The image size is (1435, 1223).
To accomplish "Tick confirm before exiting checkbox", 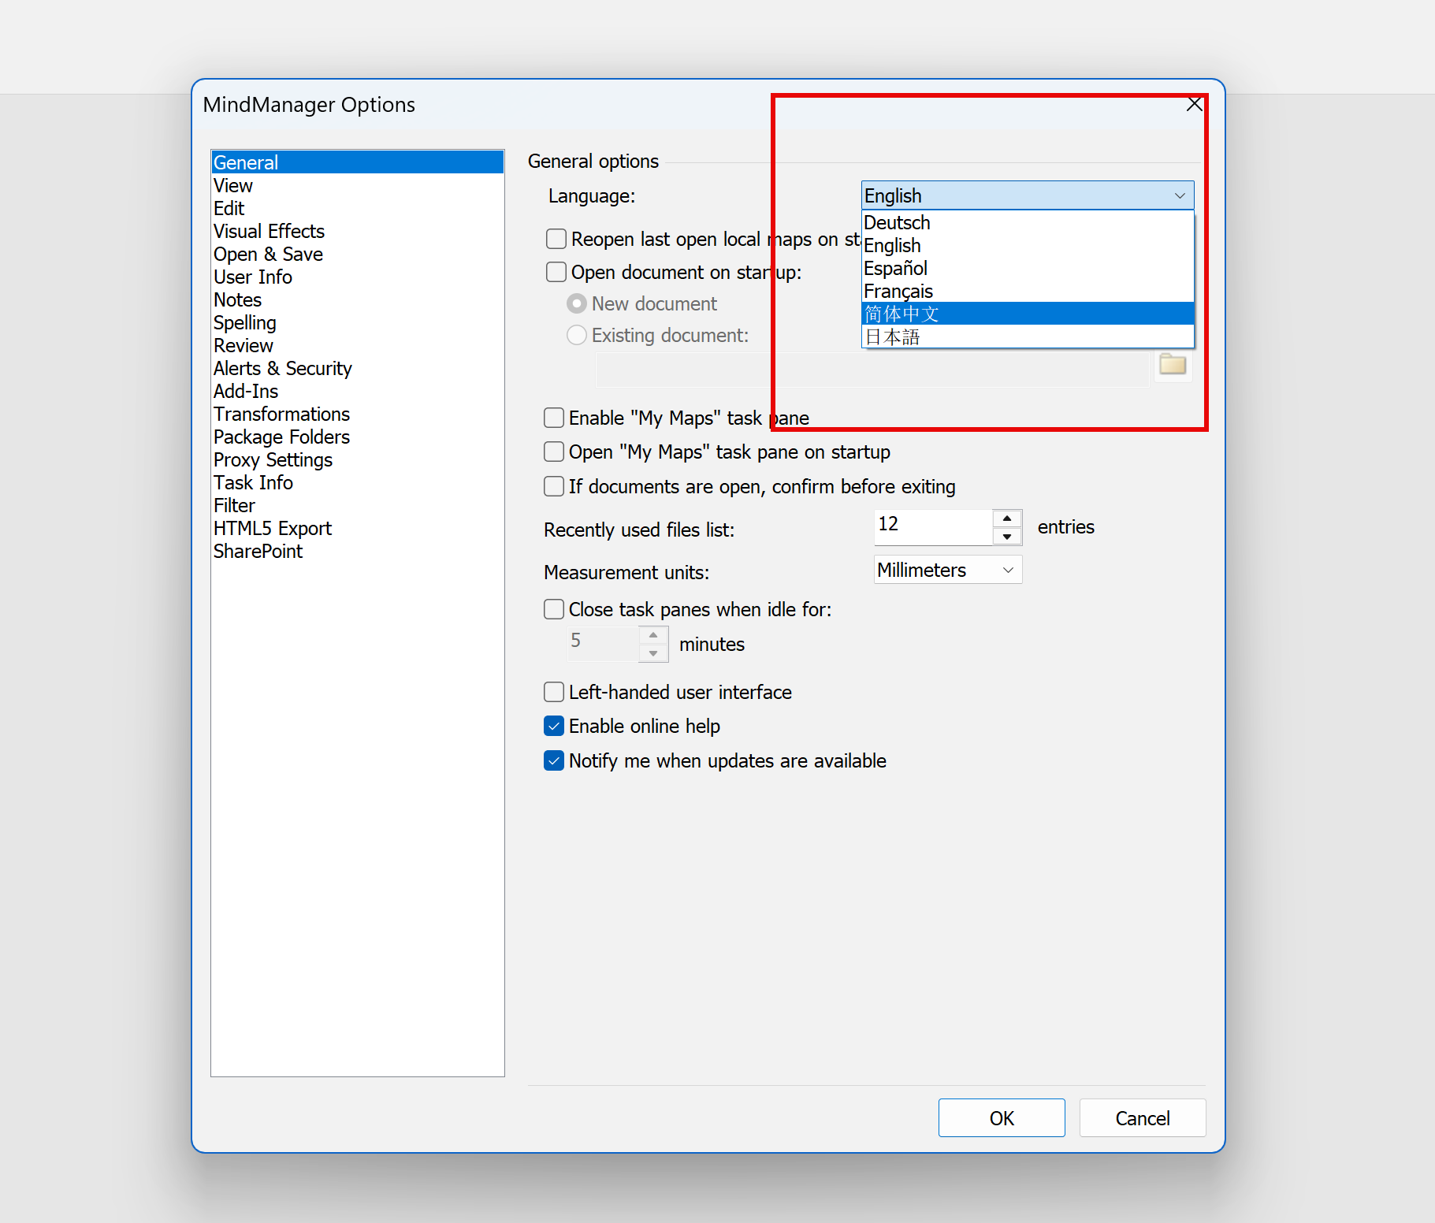I will pos(554,486).
